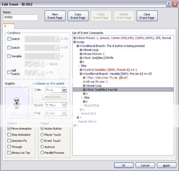Click the help question mark icon

(169, 4)
